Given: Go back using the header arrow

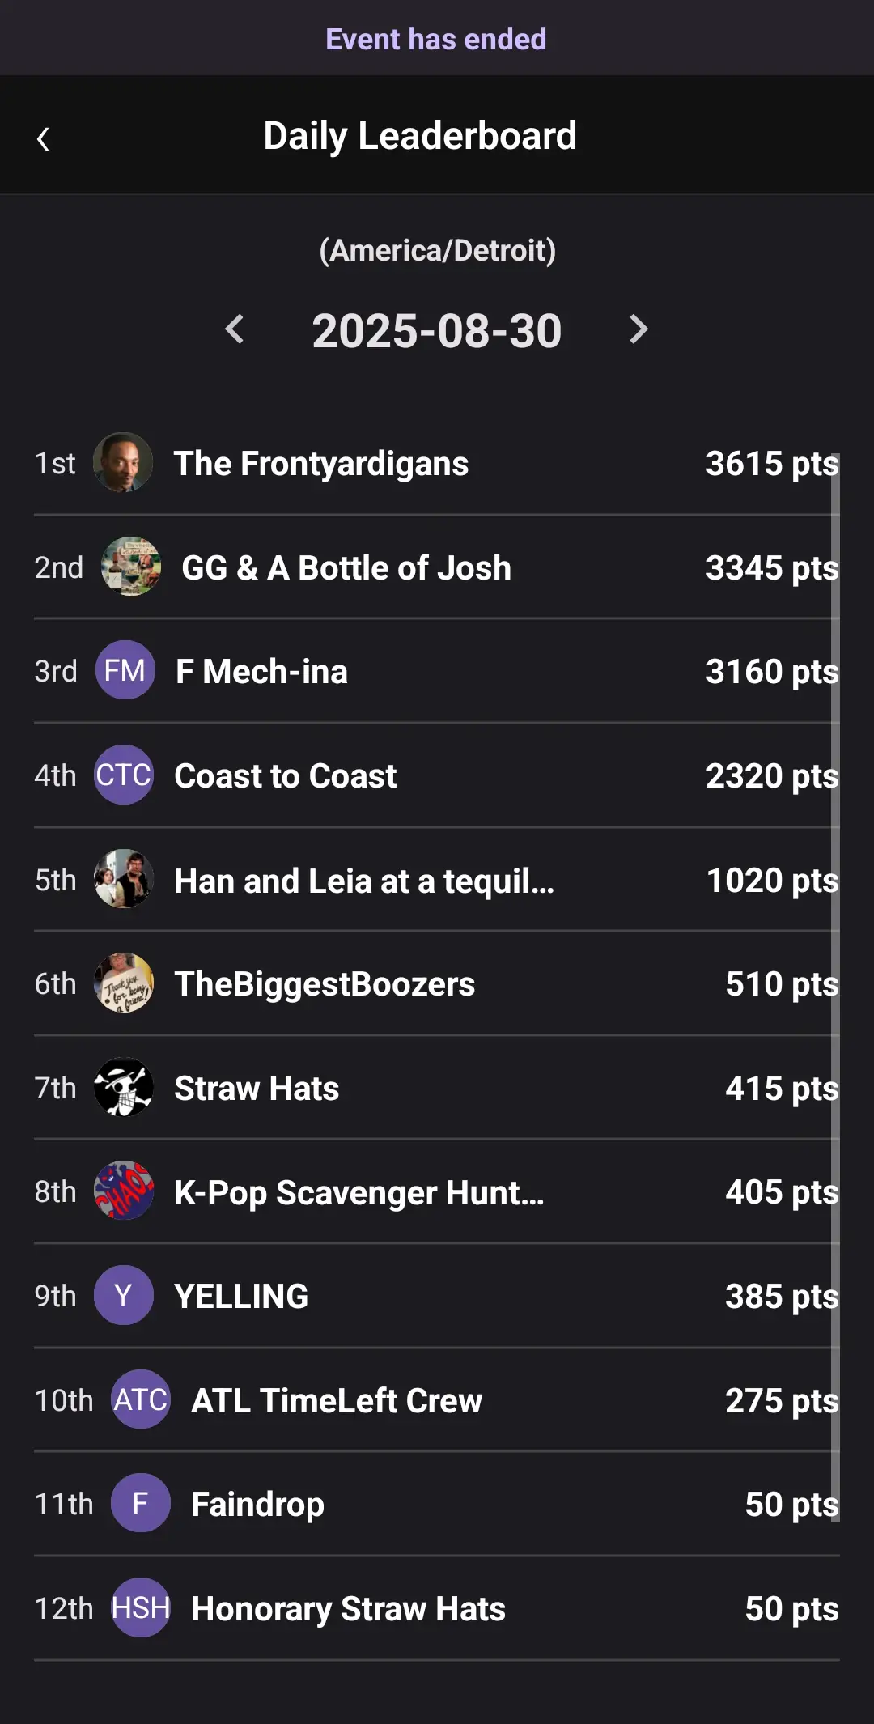Looking at the screenshot, I should pyautogui.click(x=44, y=139).
